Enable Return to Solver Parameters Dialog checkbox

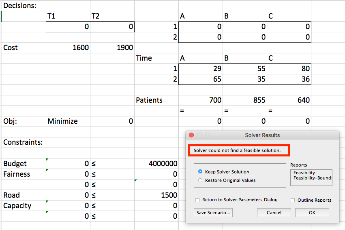(197, 200)
